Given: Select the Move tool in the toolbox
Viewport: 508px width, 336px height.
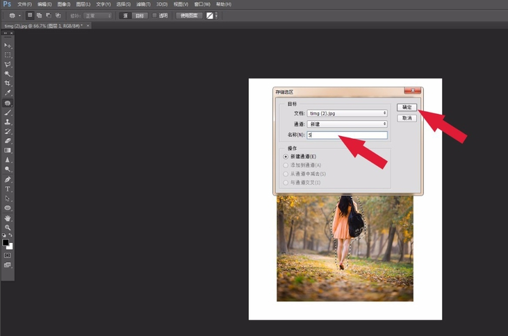Looking at the screenshot, I should [x=8, y=45].
